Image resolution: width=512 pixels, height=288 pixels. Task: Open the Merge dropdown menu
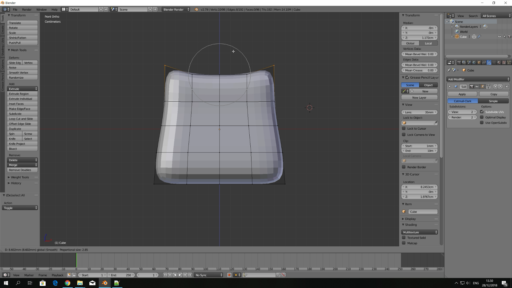22,165
